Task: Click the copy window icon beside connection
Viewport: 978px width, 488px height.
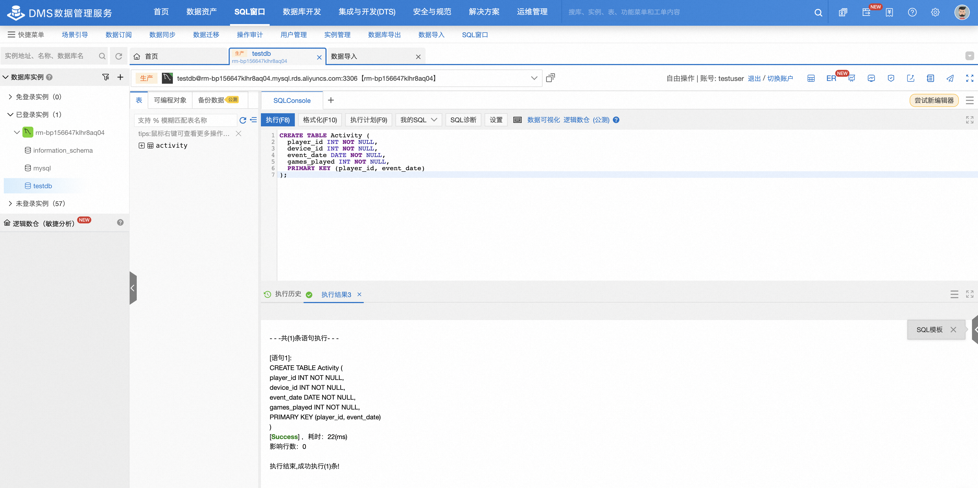Action: point(550,78)
